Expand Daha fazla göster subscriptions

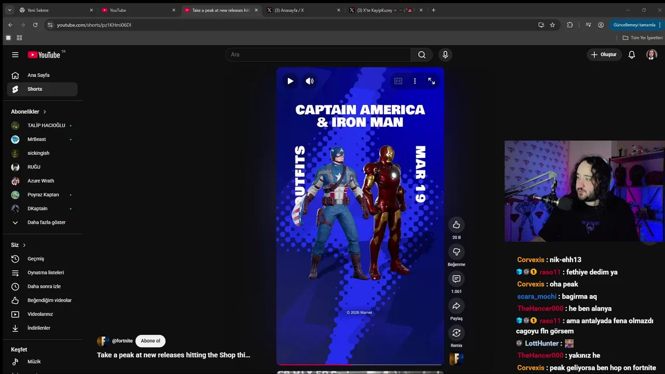tap(43, 222)
